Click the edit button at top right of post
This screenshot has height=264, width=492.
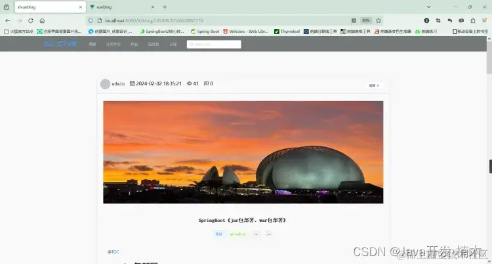tap(374, 85)
